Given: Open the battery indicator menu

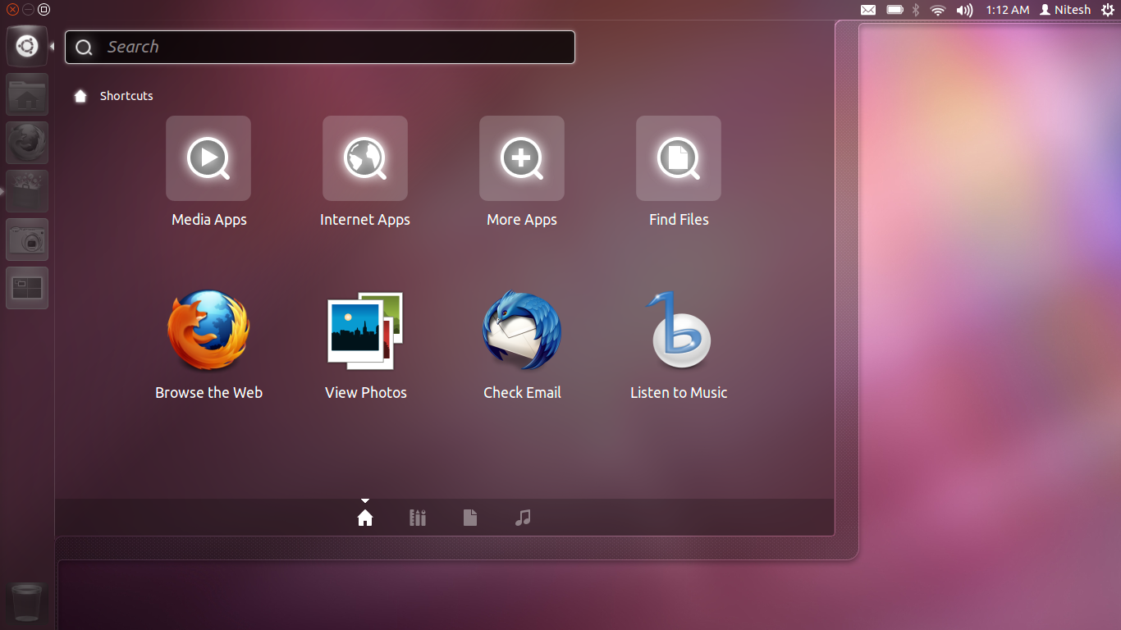Looking at the screenshot, I should coord(895,10).
